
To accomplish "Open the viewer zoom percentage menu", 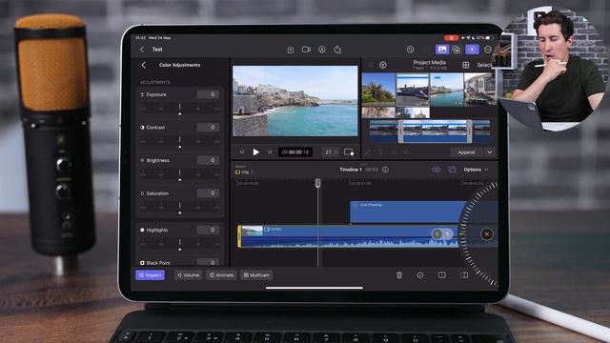I will [x=332, y=152].
